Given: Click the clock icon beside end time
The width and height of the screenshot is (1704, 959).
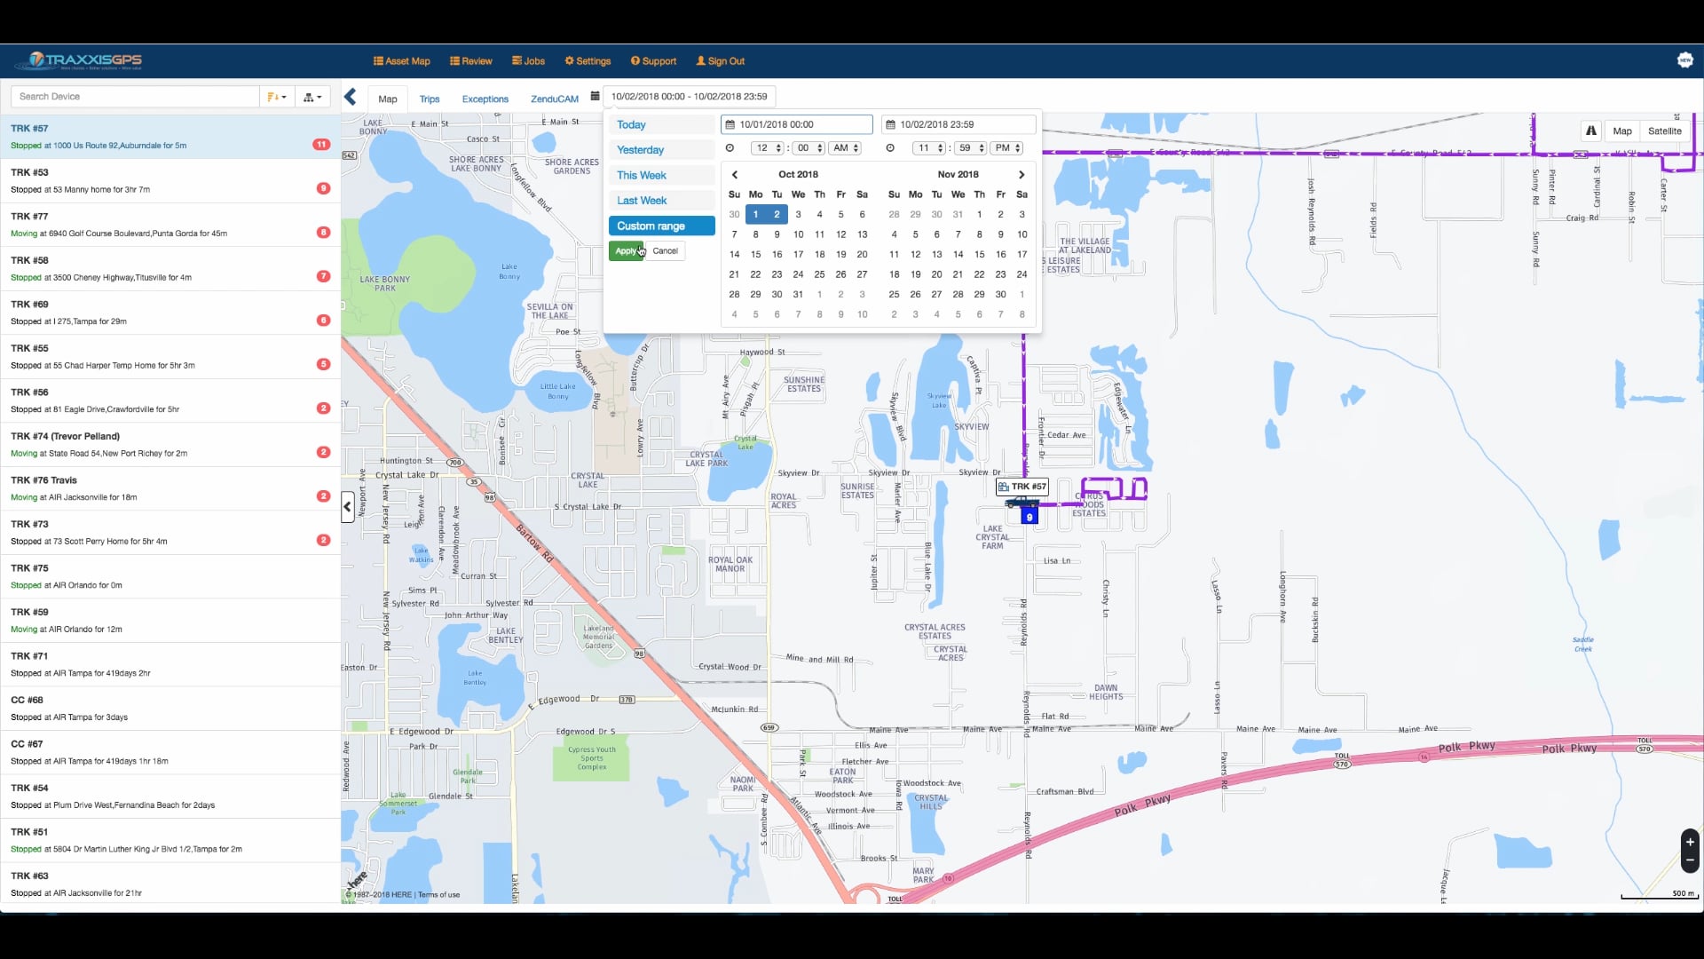Looking at the screenshot, I should 890,148.
